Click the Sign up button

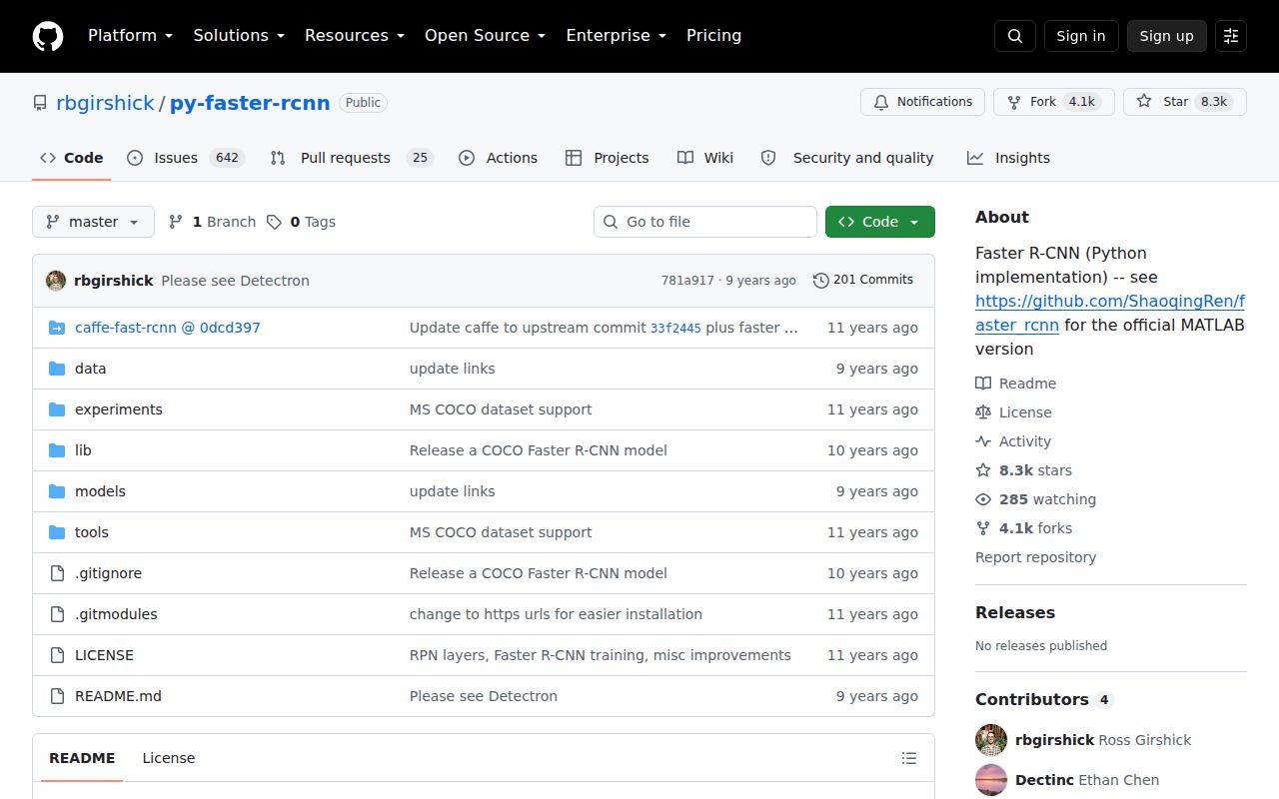click(1167, 36)
